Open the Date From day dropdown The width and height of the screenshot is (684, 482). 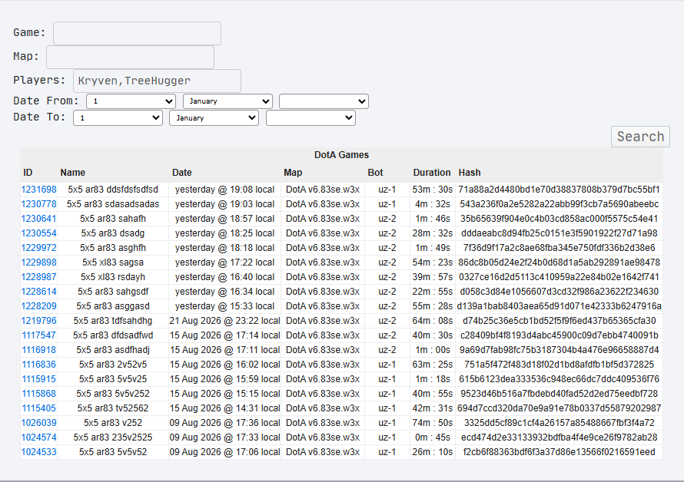coord(131,101)
